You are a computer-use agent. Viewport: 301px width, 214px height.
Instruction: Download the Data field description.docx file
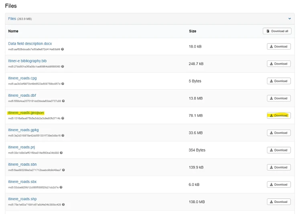279,47
